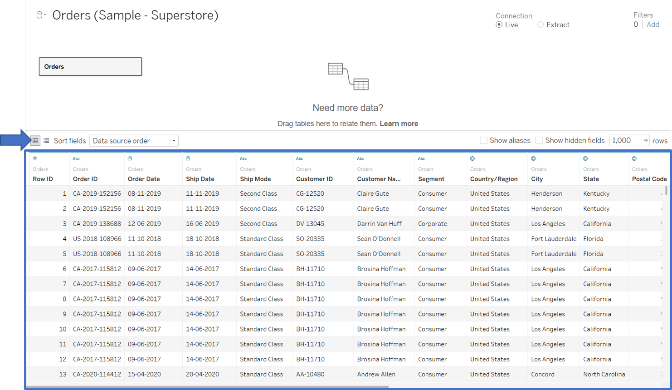The width and height of the screenshot is (672, 390).
Task: Select the North Carolina state cell
Action: (604, 375)
